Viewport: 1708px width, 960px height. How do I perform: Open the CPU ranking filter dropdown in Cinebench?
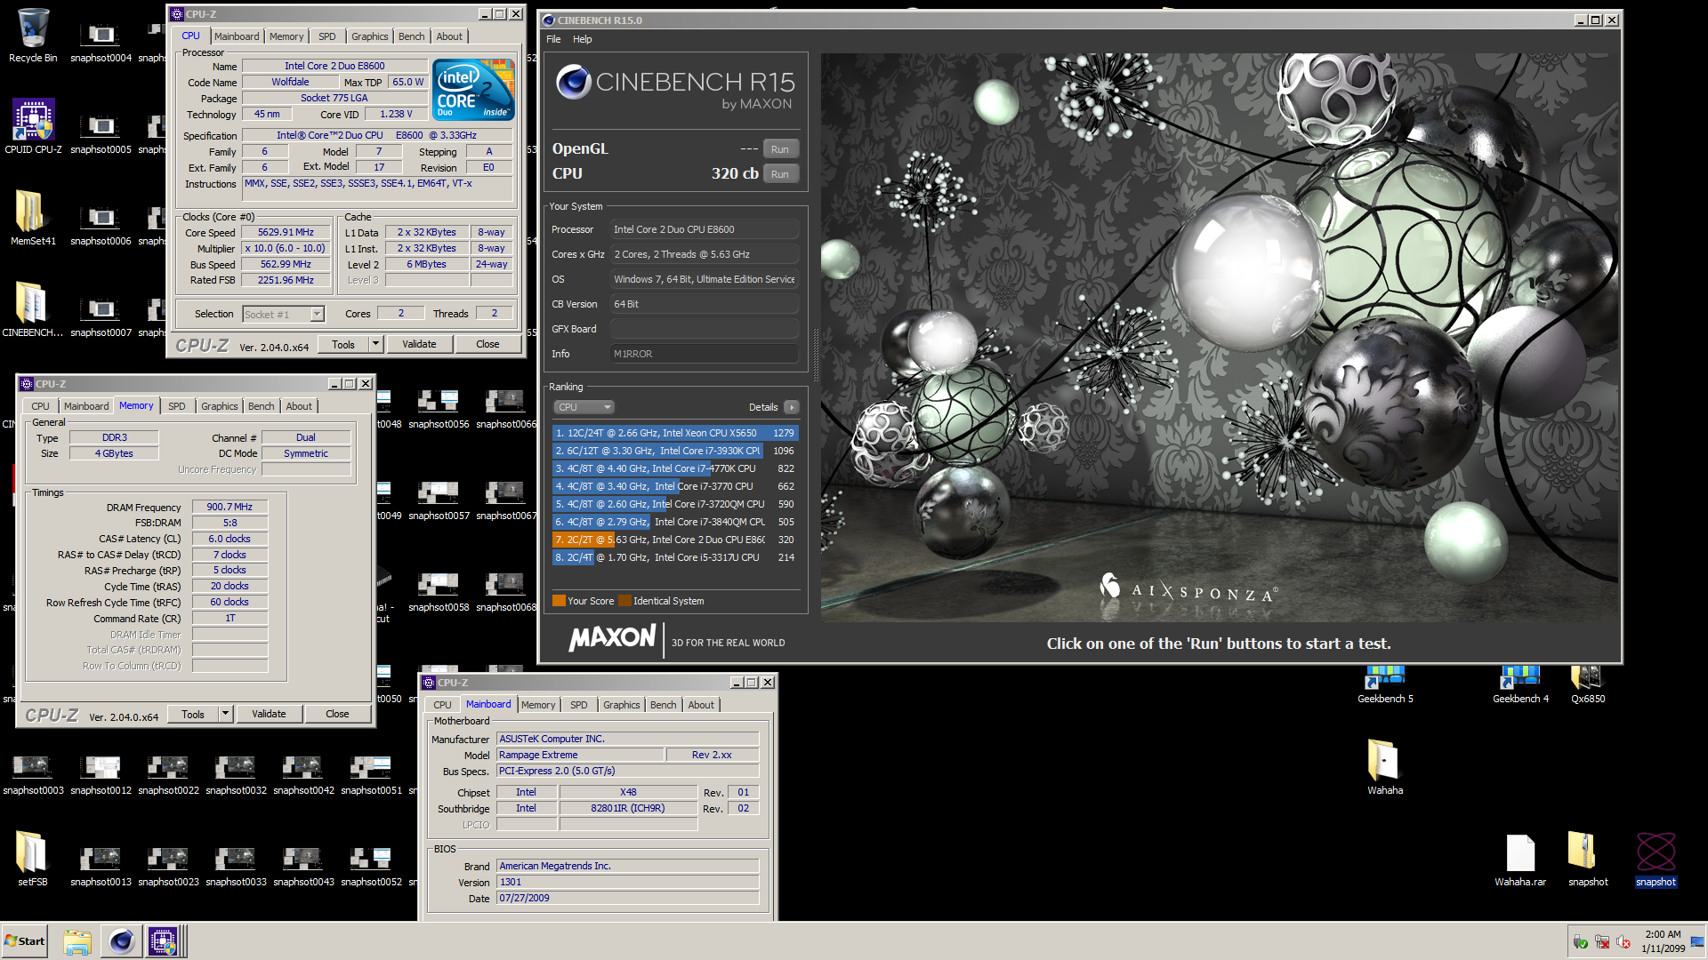[584, 407]
